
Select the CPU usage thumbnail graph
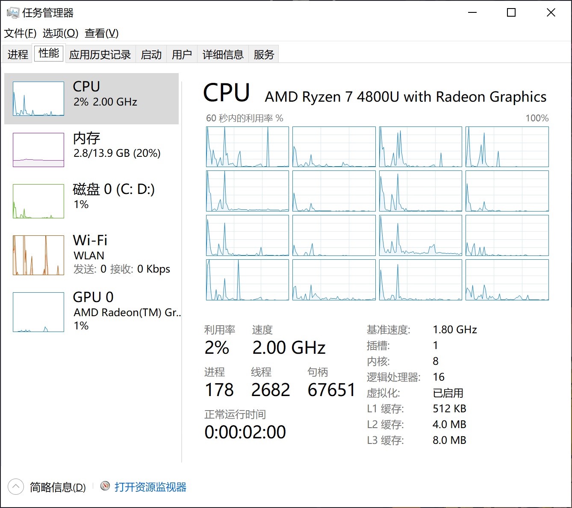click(38, 99)
